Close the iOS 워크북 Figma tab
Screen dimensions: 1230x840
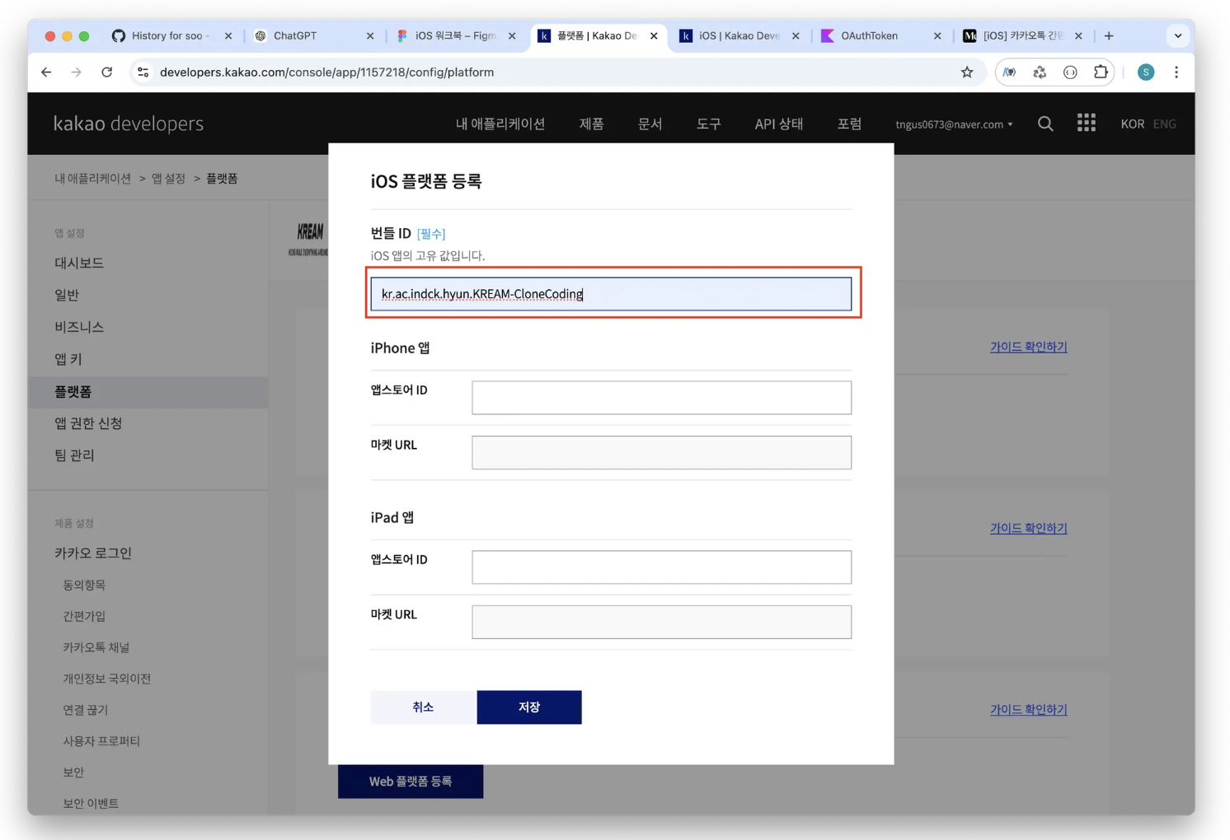click(512, 35)
